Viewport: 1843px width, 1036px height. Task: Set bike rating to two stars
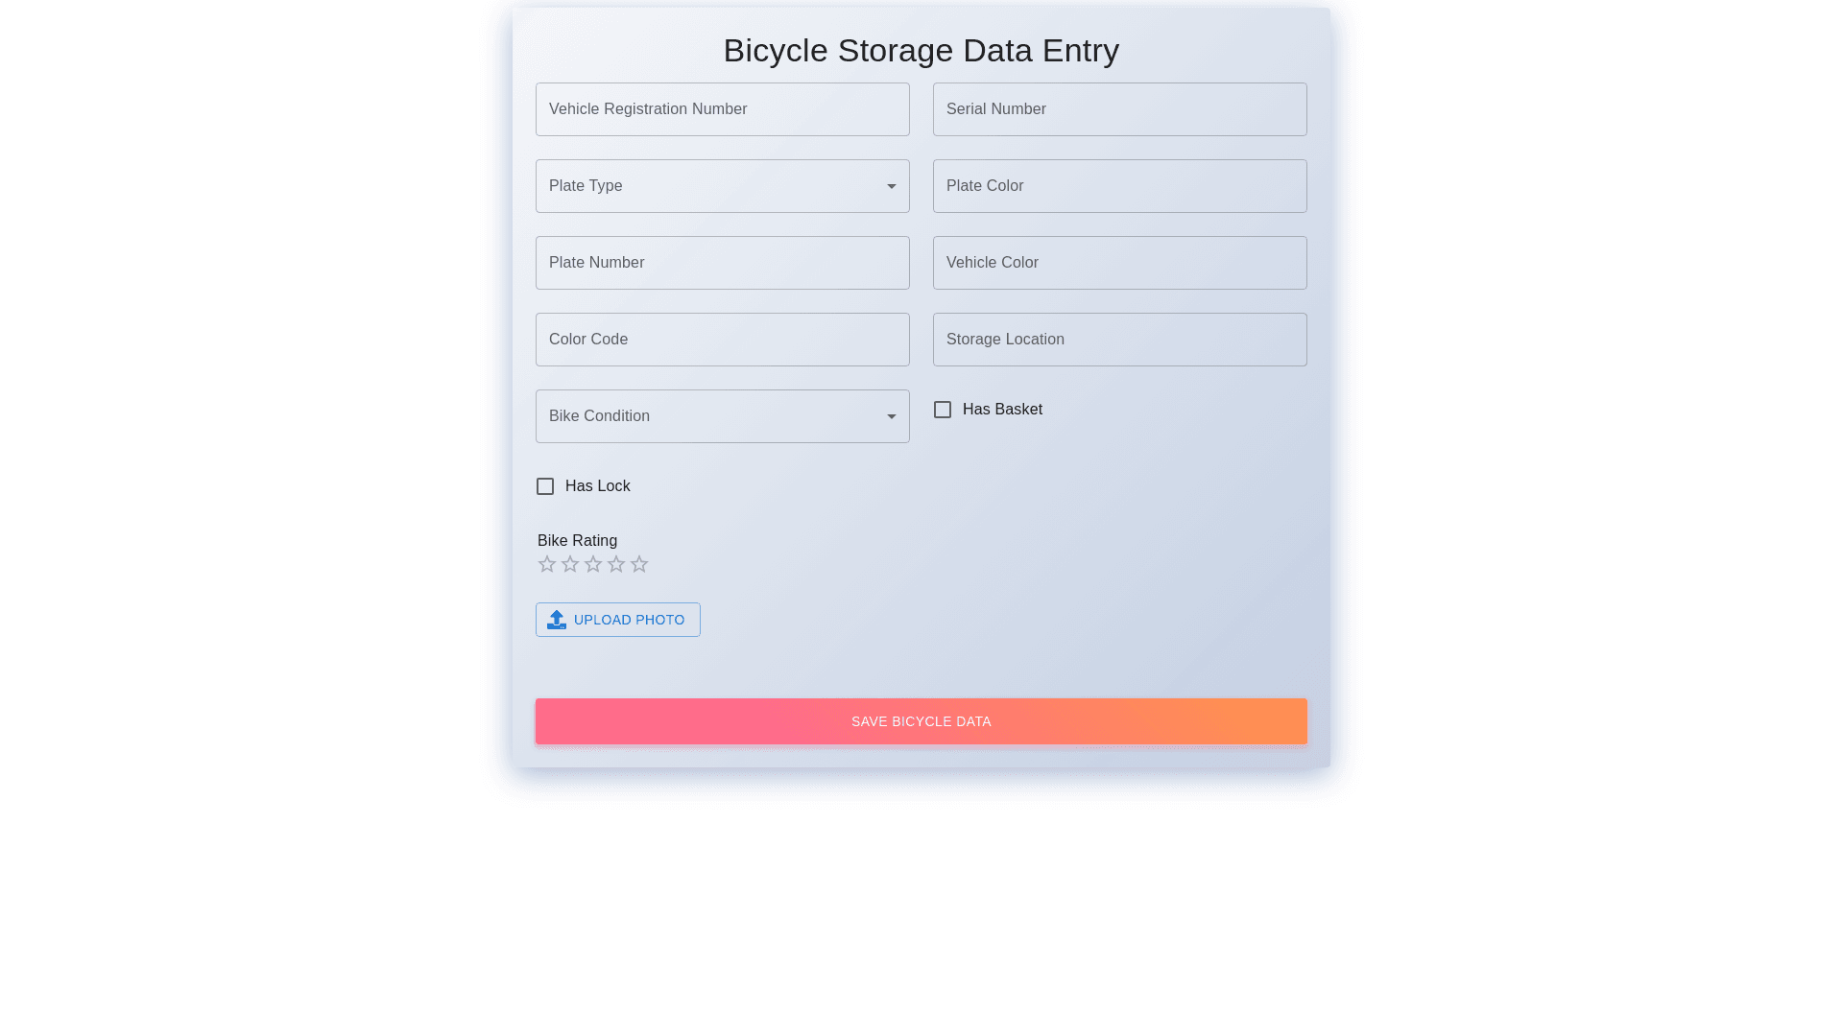coord(570,564)
